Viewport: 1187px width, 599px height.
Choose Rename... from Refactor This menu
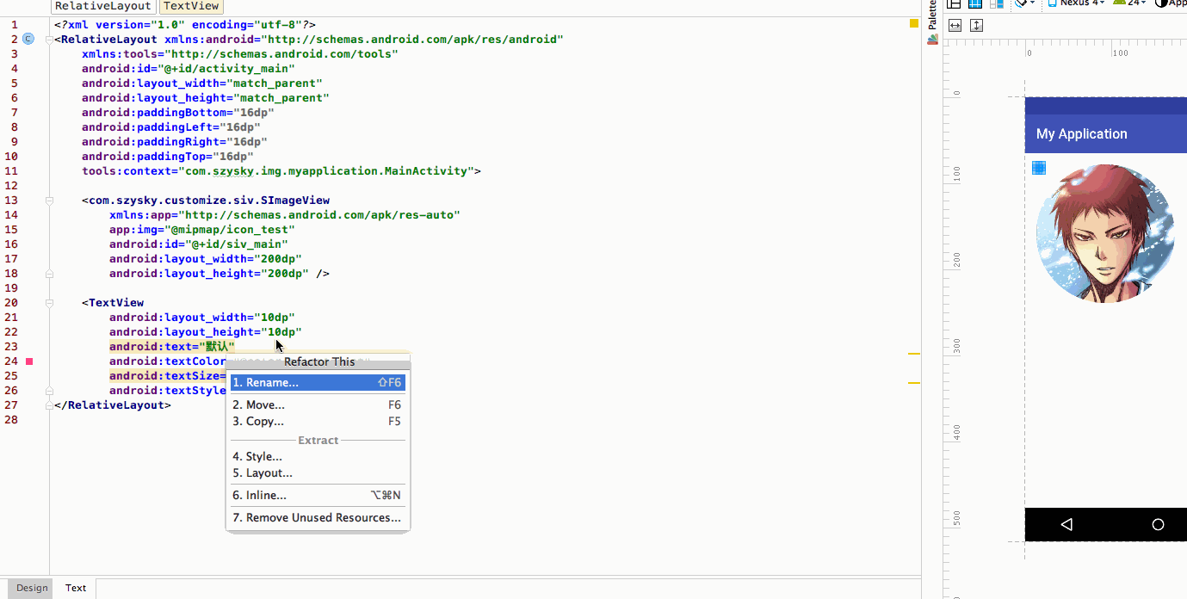[x=317, y=383]
